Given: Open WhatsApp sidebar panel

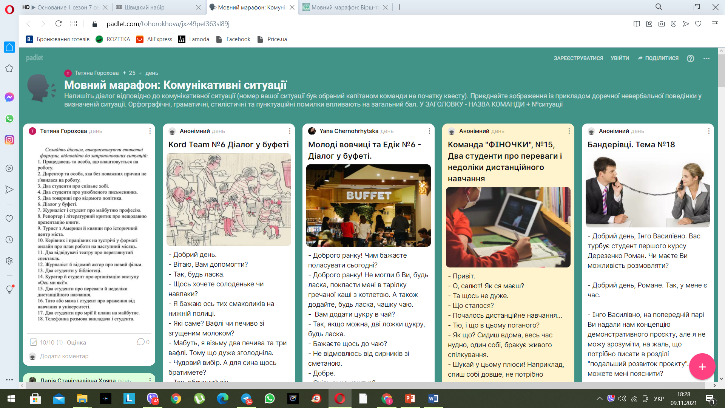Looking at the screenshot, I should click(x=9, y=119).
